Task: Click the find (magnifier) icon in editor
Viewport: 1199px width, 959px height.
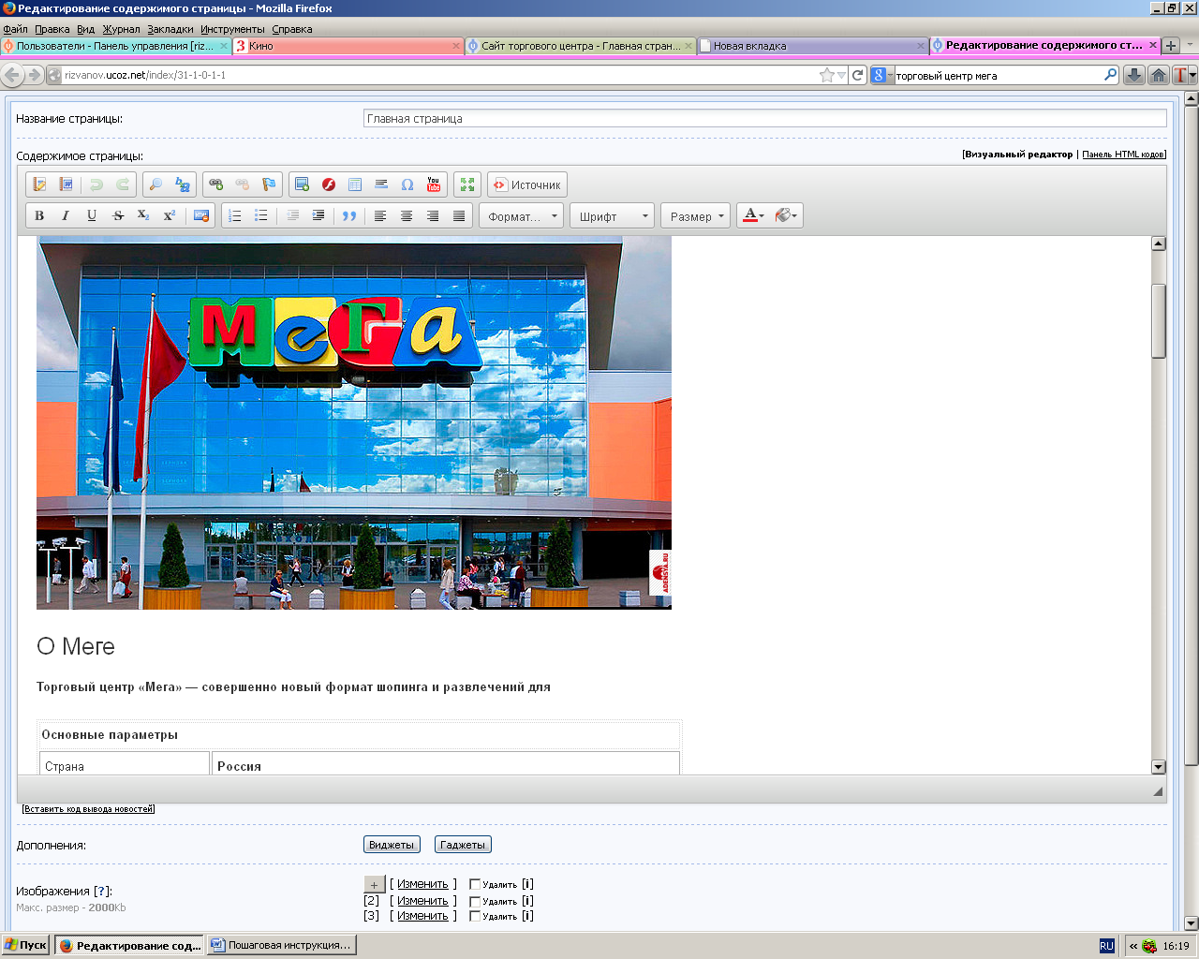Action: coord(155,184)
